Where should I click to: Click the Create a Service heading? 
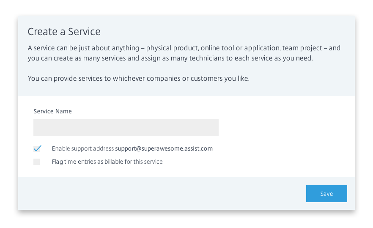tap(64, 32)
